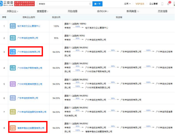Viewport: 177px width, 134px height.
Task: Open 广州辛选网络信息科技有限公司 name link in row 7
Action: click(x=32, y=112)
